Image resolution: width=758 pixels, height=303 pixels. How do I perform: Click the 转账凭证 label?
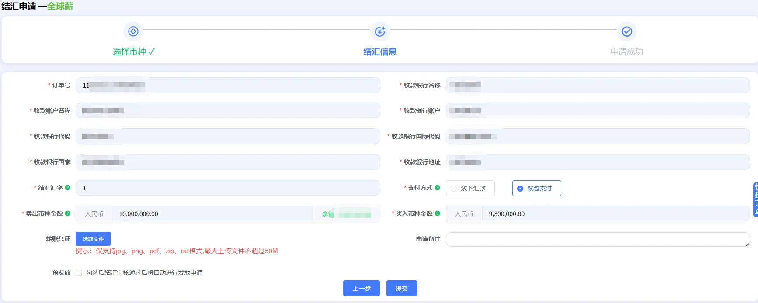[x=58, y=239]
